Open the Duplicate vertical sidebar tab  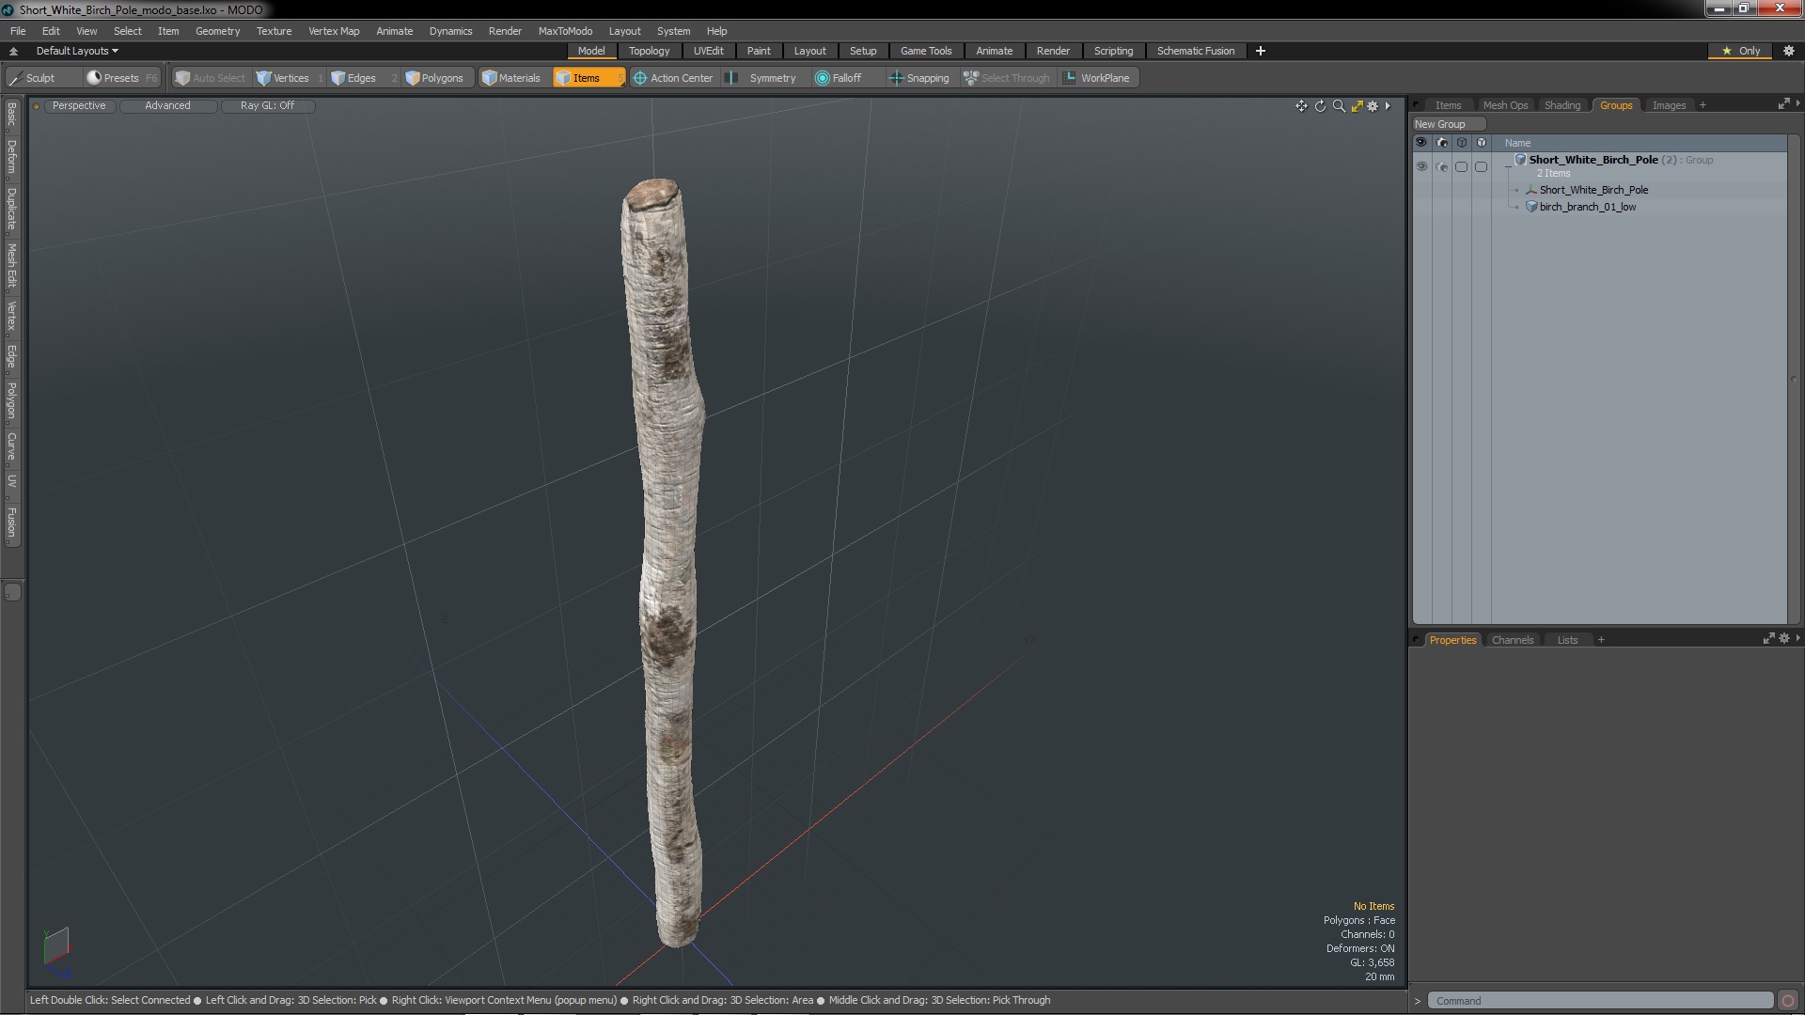[x=11, y=209]
